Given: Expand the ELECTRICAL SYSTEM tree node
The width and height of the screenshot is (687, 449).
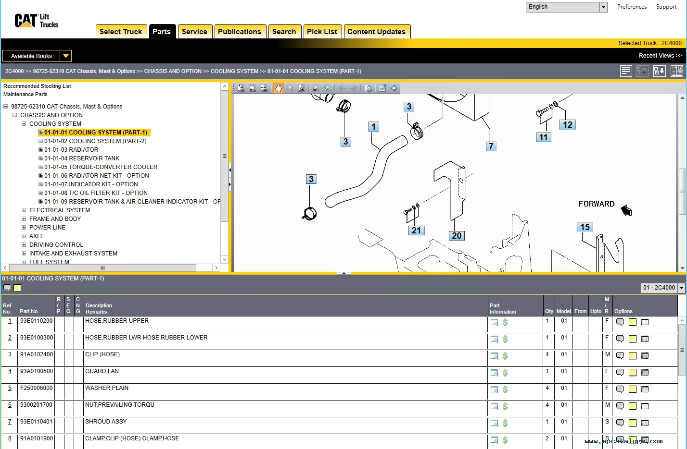Looking at the screenshot, I should (x=24, y=210).
